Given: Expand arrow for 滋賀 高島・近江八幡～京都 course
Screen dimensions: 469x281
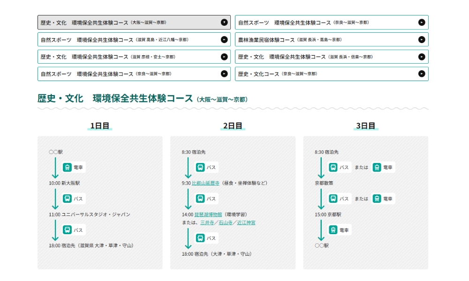Looking at the screenshot, I should pos(224,40).
